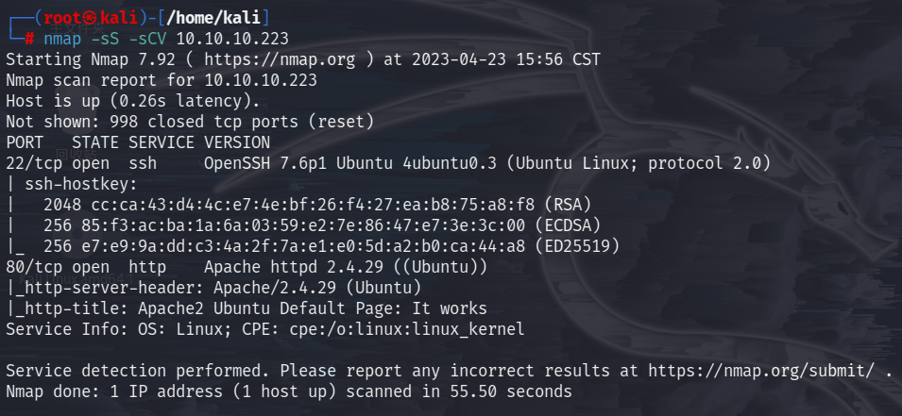This screenshot has height=416, width=902.
Task: Click the http-server-header line
Action: point(213,288)
